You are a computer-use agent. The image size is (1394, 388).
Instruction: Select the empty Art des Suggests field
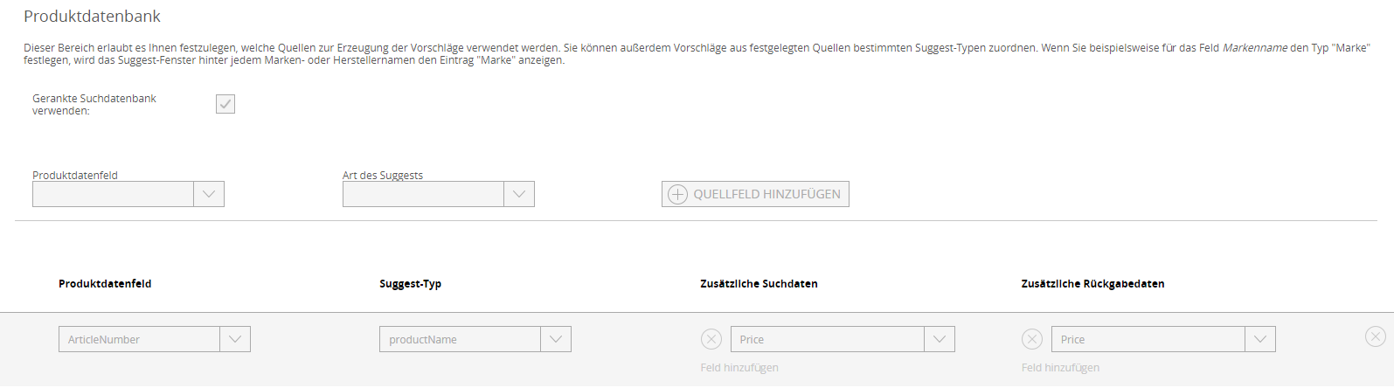point(423,194)
